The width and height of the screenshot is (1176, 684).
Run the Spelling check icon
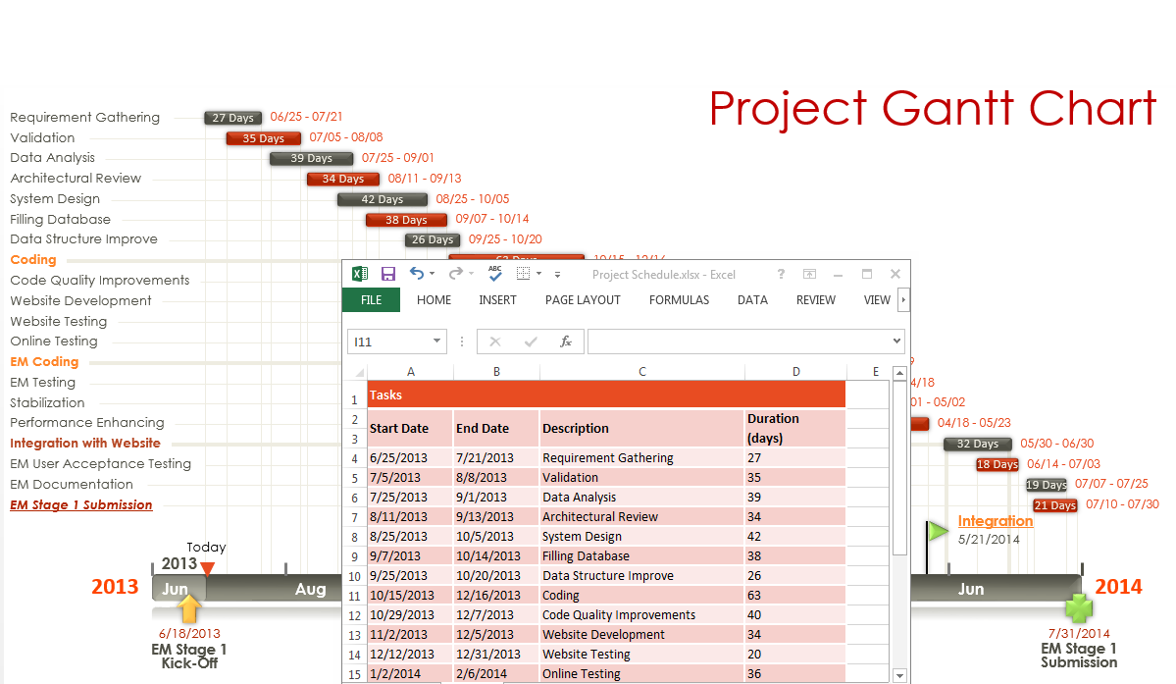point(495,275)
